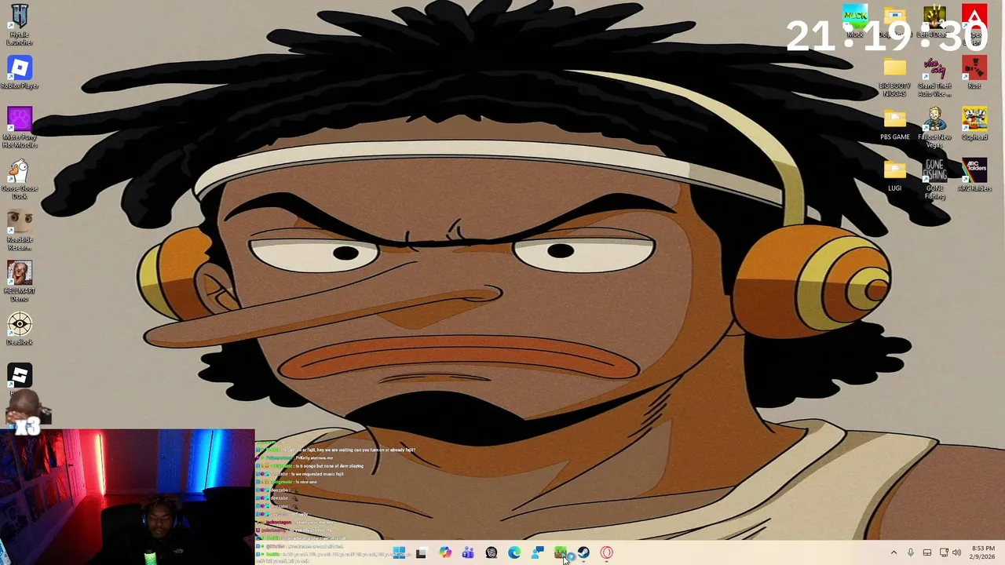Open Microsoft Teams in the taskbar
This screenshot has width=1005, height=565.
coord(468,553)
